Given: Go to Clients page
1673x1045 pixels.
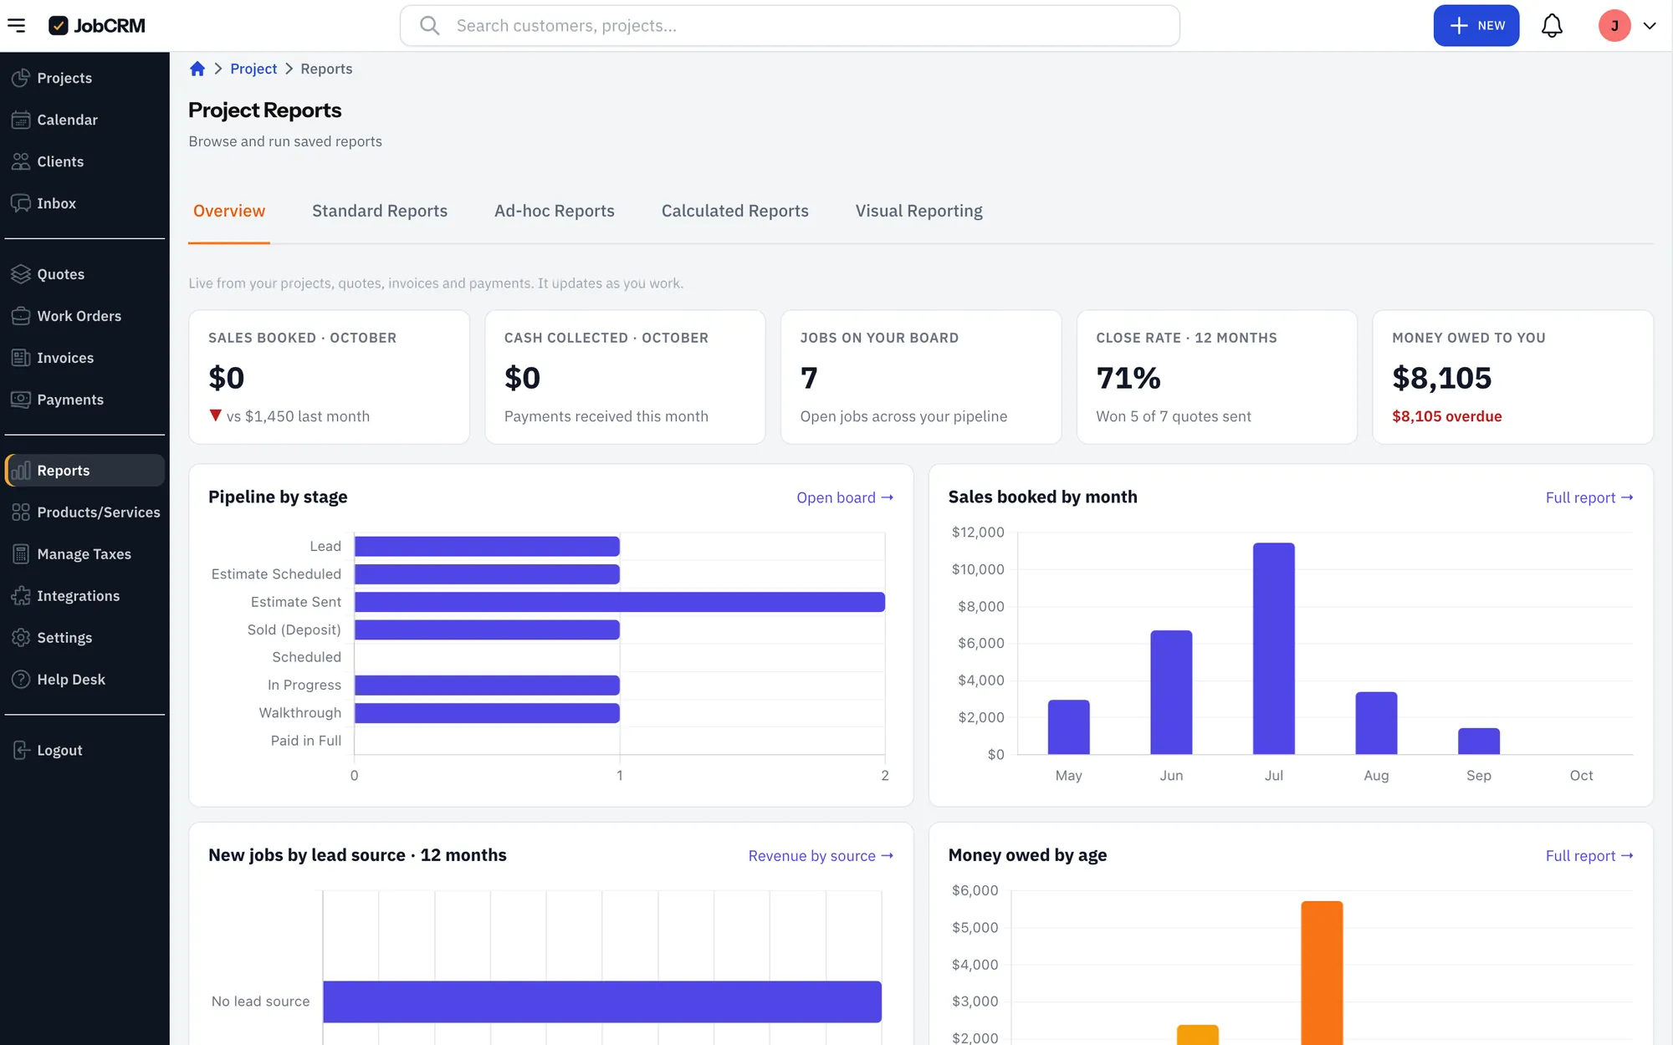Looking at the screenshot, I should [84, 161].
